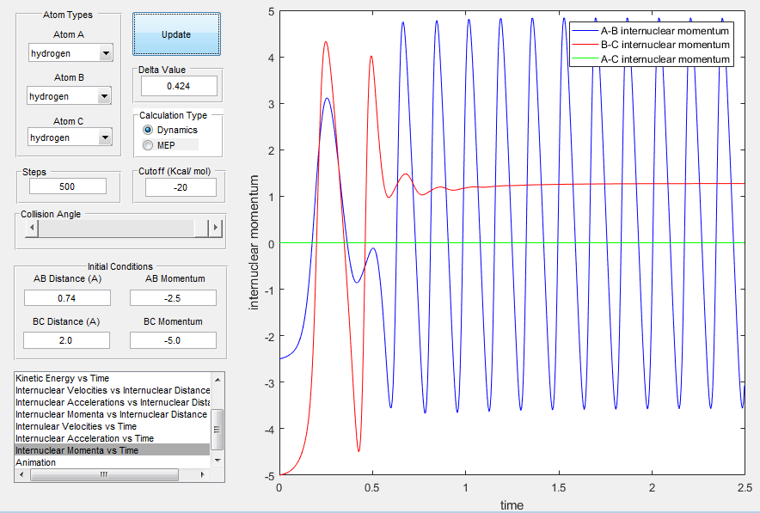Screen dimensions: 760x513
Task: Click the Collision Angle right arrow
Action: [216, 227]
